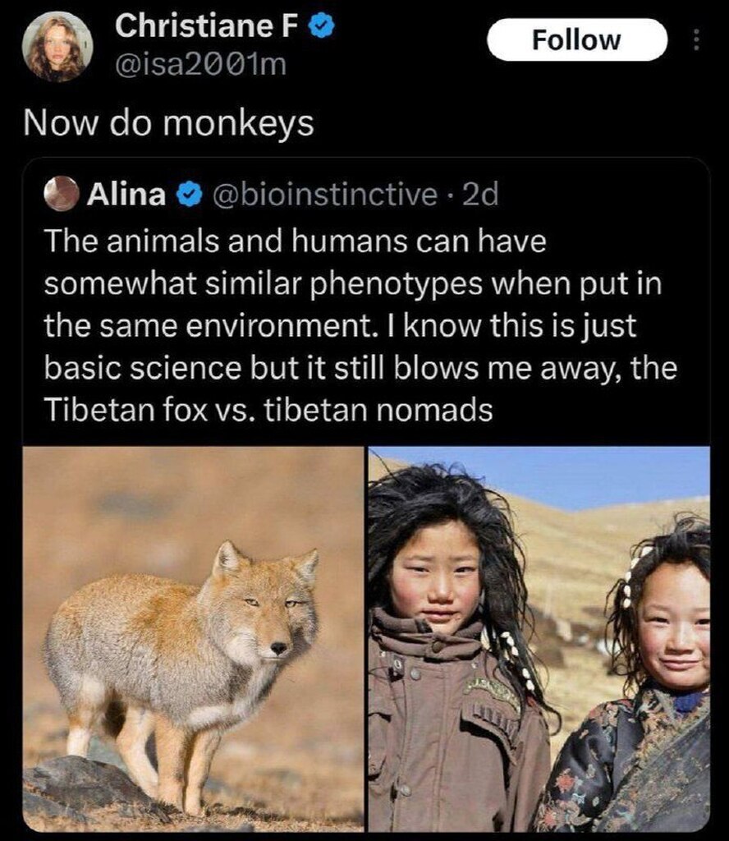
Task: Open the @bioinstinctive handle link
Action: 325,194
